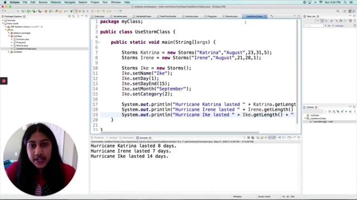Click the Last Edit Location toolbar icon

pos(103,11)
